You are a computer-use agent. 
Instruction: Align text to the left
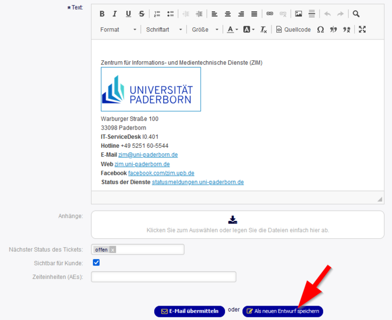point(214,14)
